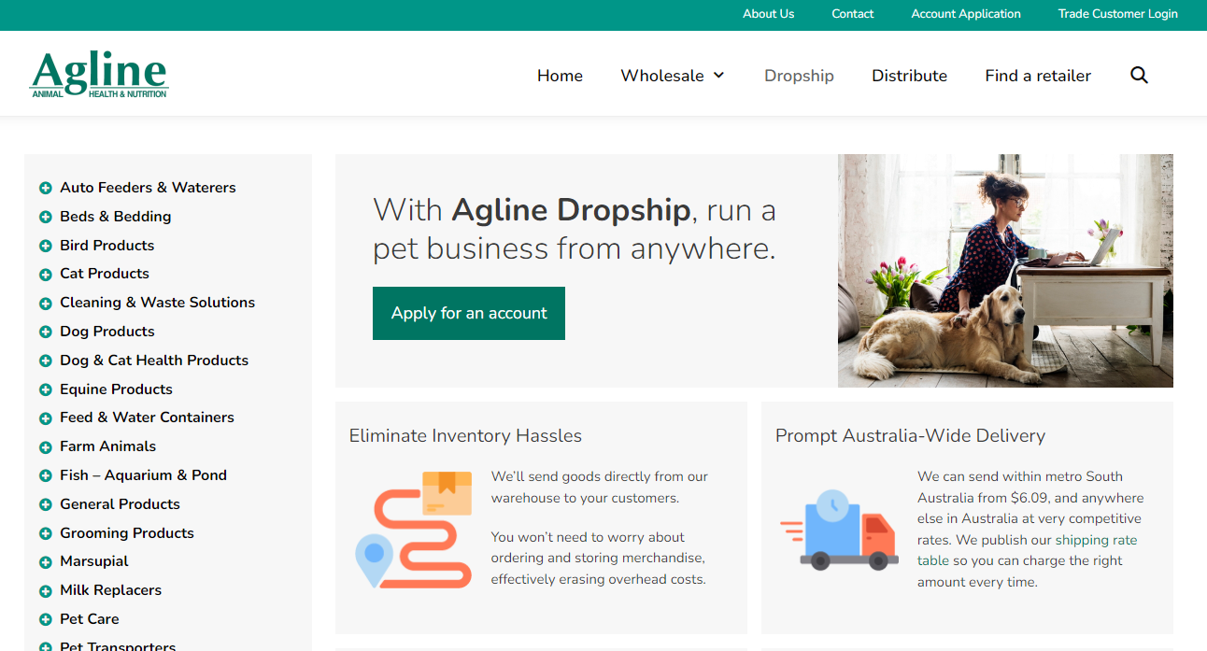Expand Grooming Products plus icon
This screenshot has height=651, width=1207.
[45, 534]
